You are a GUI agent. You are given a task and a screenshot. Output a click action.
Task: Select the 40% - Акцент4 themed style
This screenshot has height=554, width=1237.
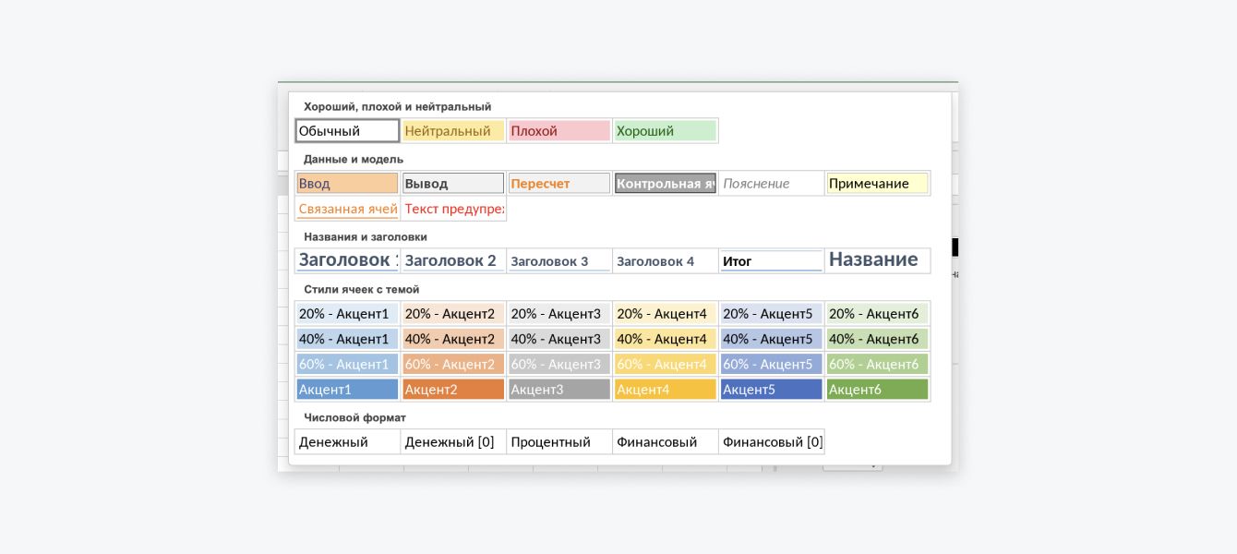(x=666, y=339)
